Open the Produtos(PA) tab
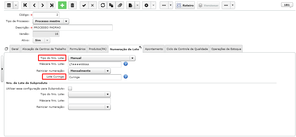 point(98,49)
